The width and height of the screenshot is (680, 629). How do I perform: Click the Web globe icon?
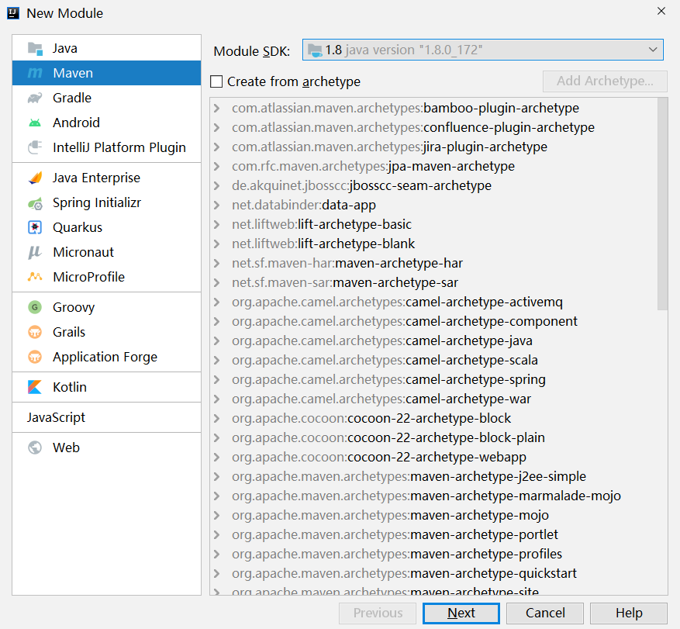(x=35, y=448)
